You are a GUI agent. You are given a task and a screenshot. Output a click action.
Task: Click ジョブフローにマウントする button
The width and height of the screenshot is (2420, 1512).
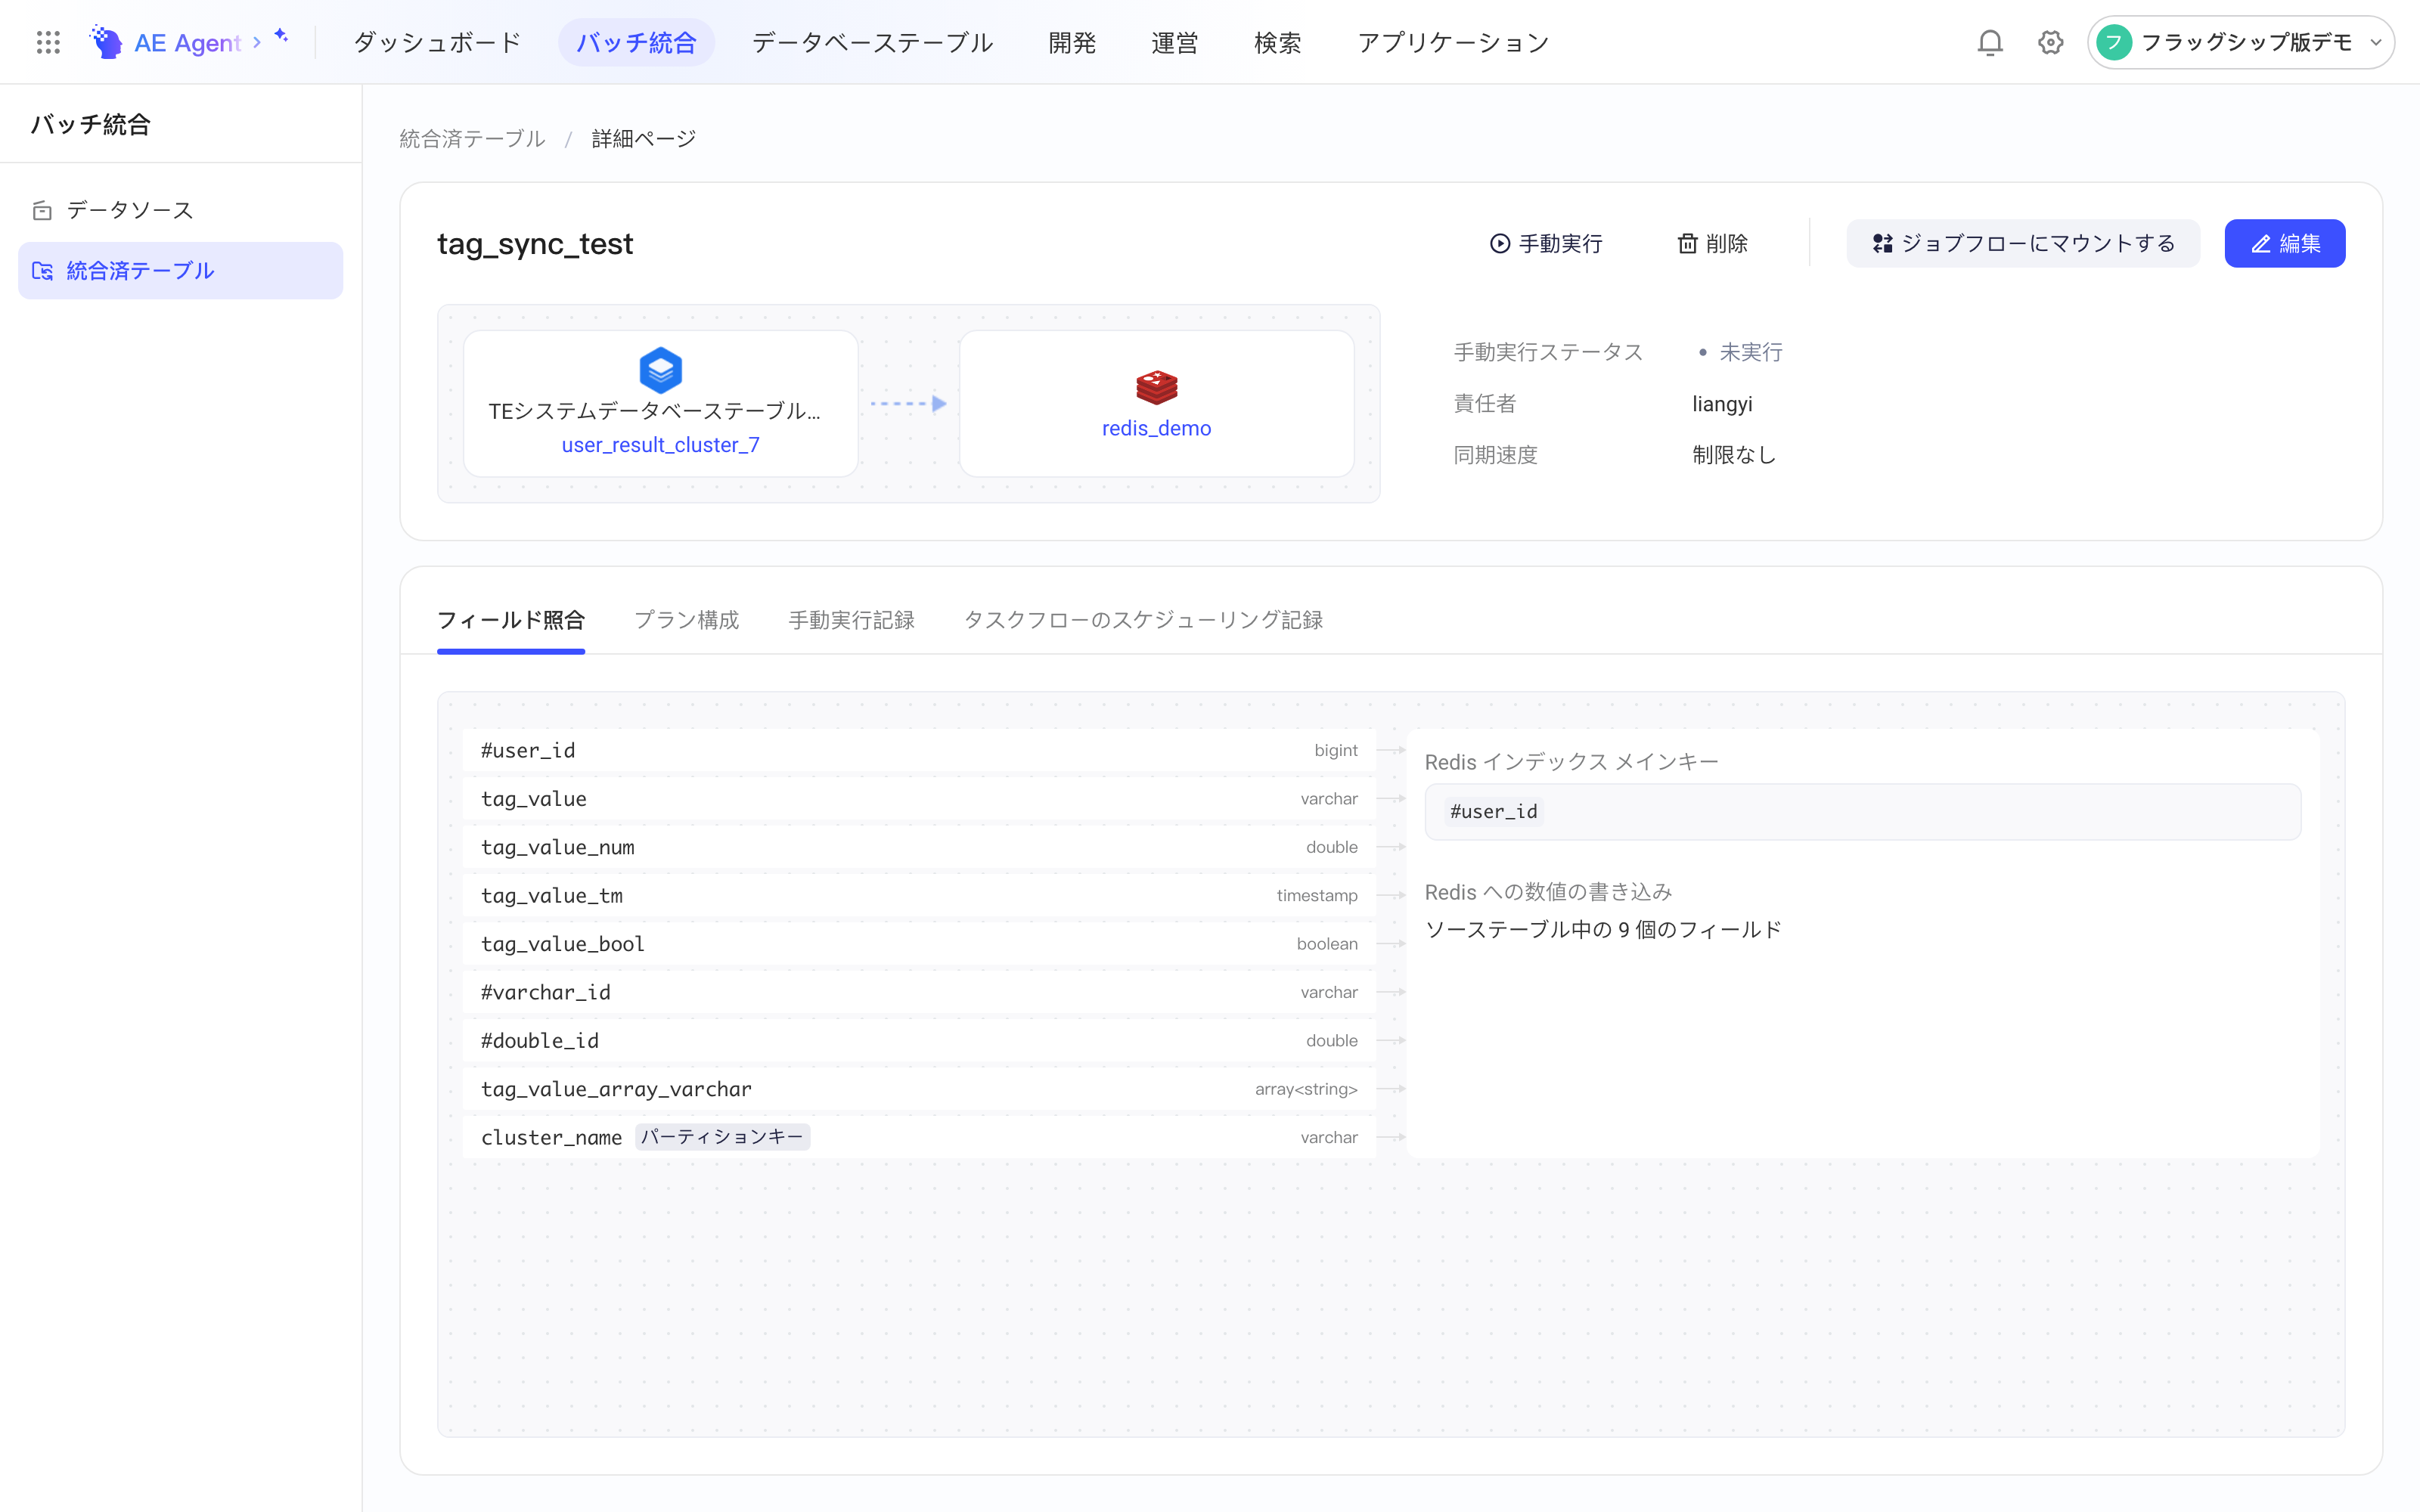[x=2022, y=243]
